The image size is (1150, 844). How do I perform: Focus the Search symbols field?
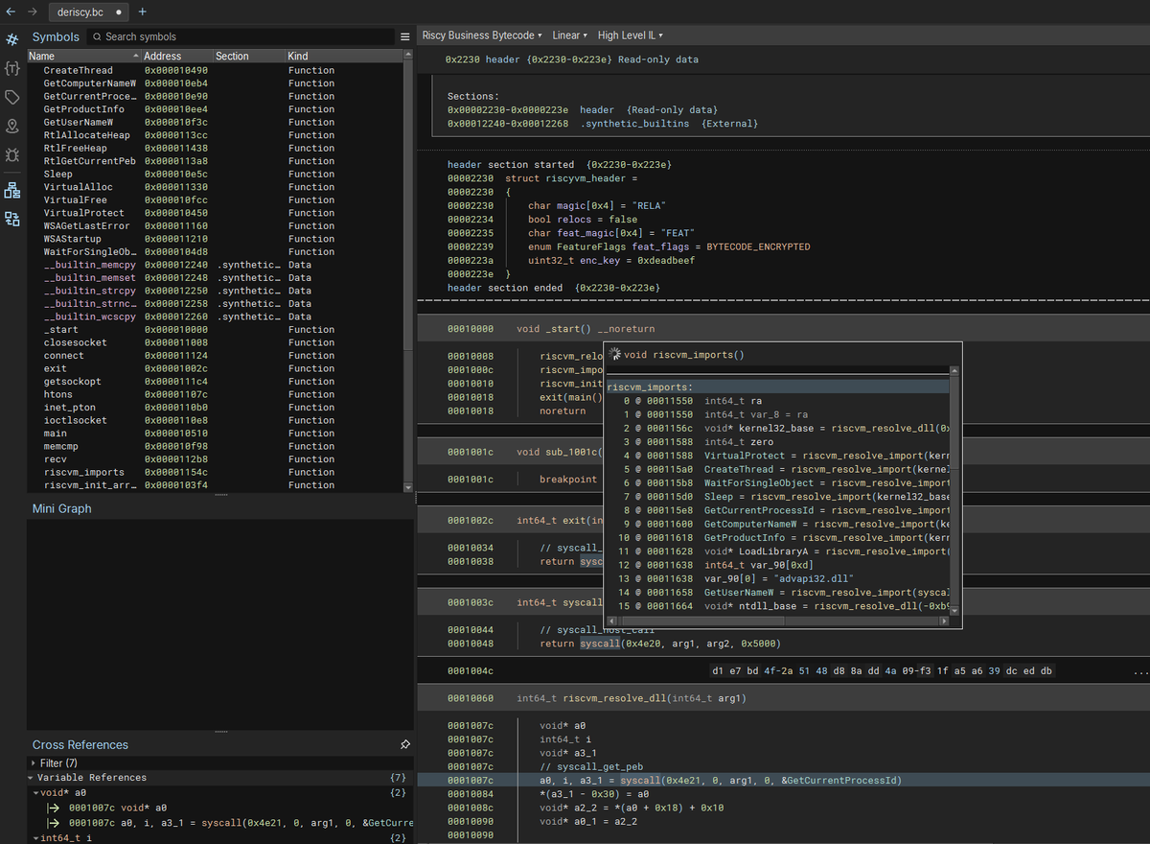point(240,36)
